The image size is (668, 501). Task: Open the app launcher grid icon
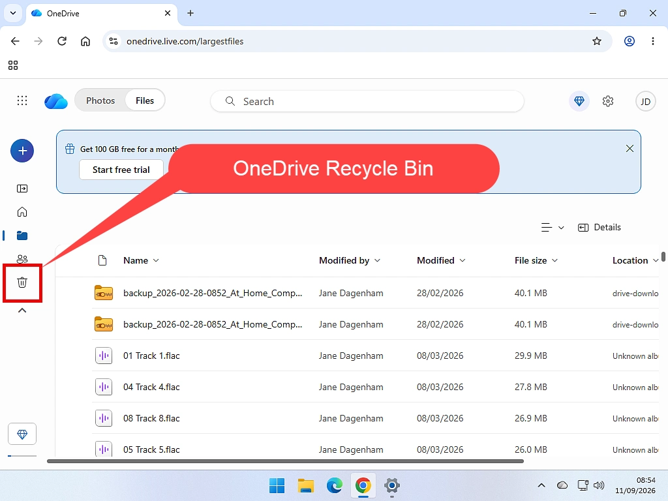point(22,100)
